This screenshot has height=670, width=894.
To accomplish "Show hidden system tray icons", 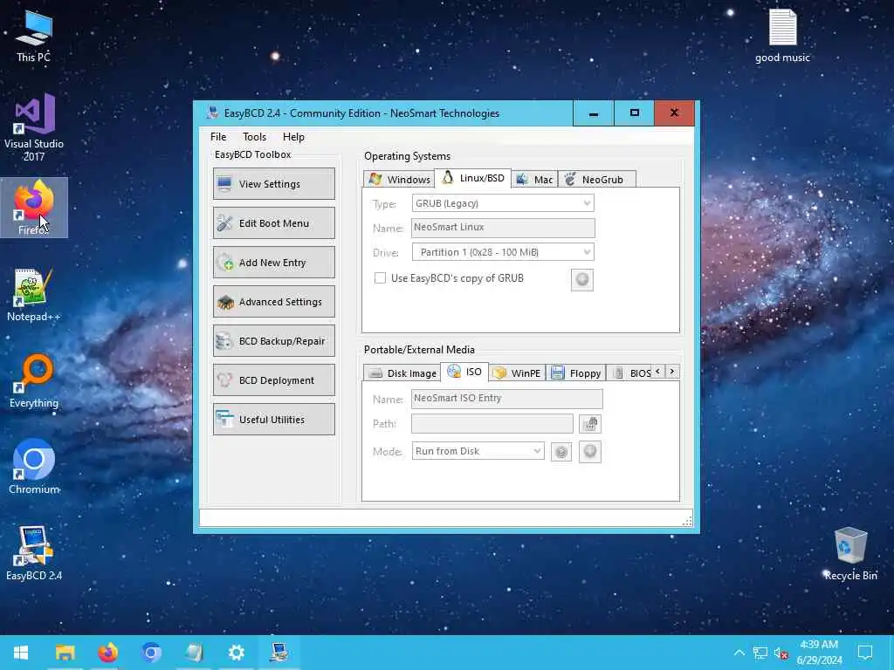I will coord(739,653).
